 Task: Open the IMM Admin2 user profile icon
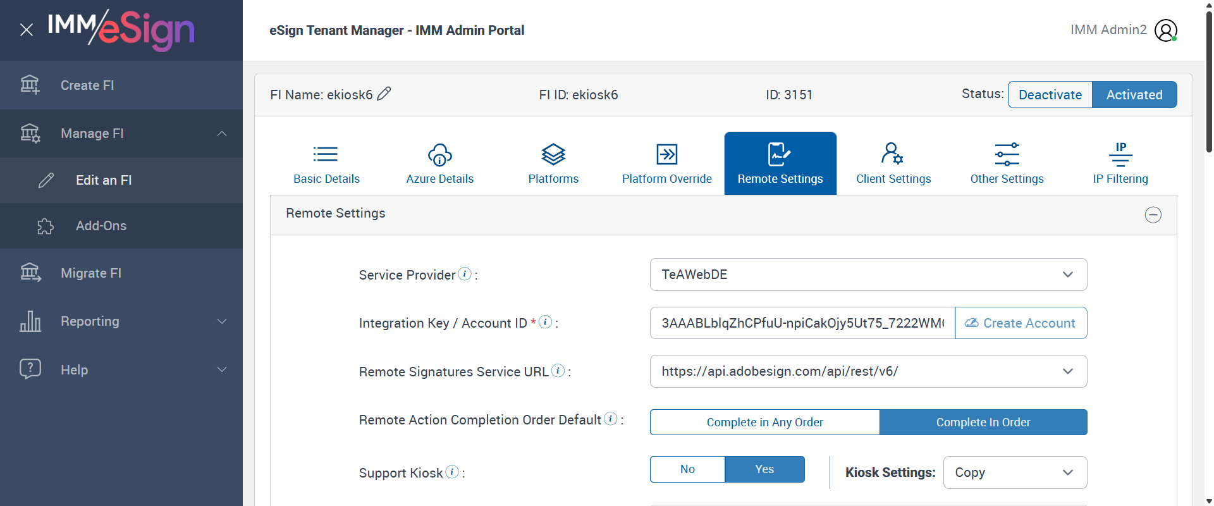[x=1165, y=30]
